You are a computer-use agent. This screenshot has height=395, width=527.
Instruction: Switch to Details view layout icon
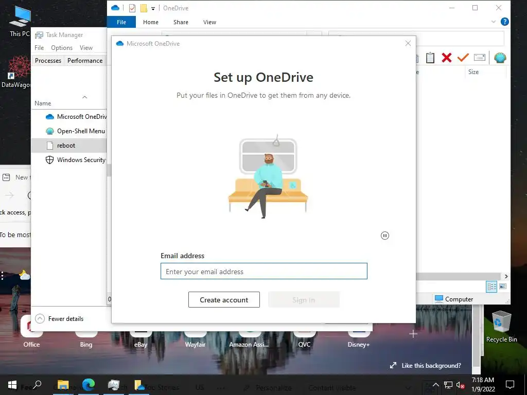(x=491, y=286)
